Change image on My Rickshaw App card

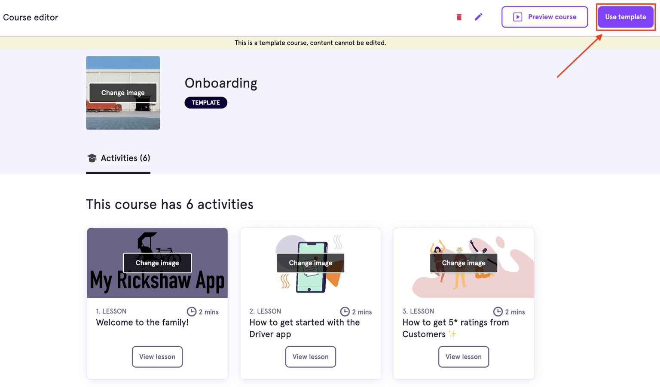[x=157, y=263]
